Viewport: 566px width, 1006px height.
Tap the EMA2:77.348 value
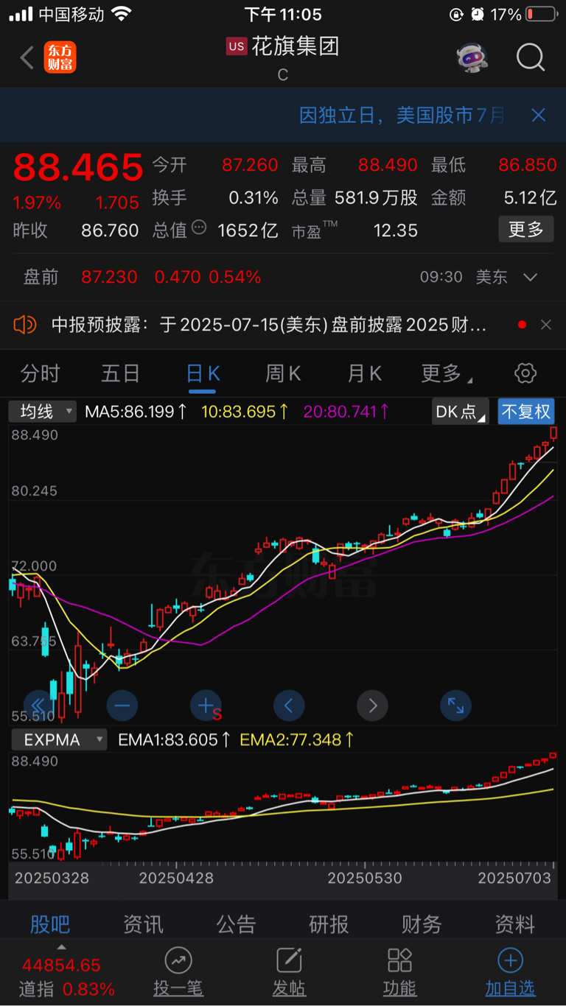click(x=298, y=739)
